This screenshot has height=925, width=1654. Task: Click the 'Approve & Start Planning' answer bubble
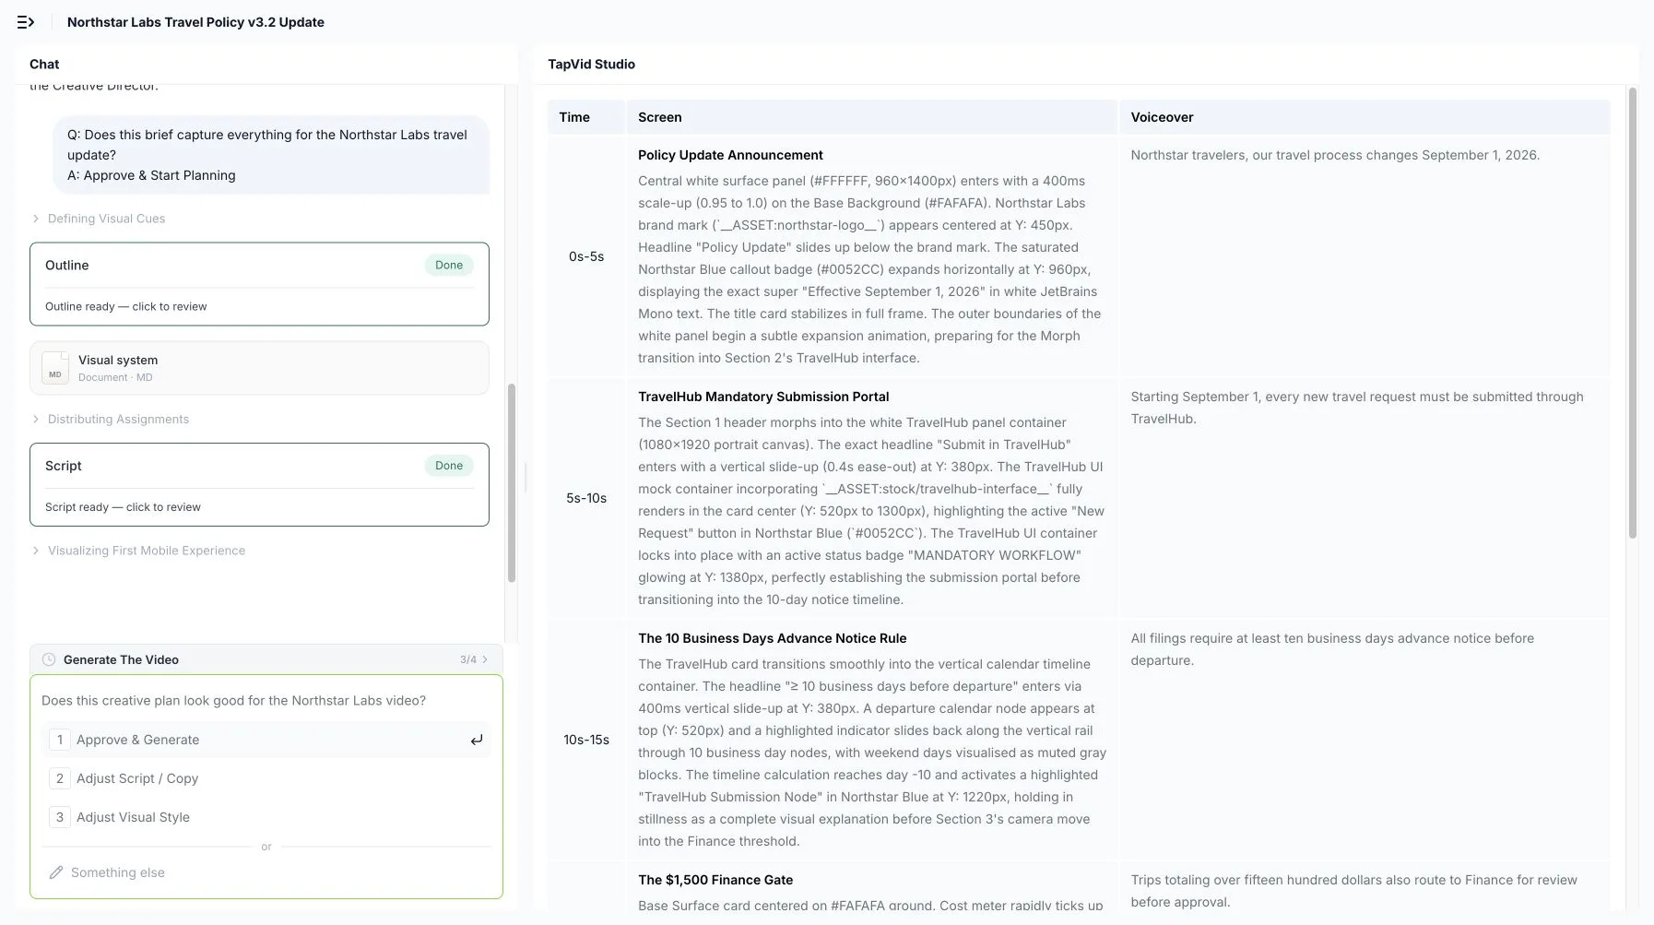coord(271,155)
